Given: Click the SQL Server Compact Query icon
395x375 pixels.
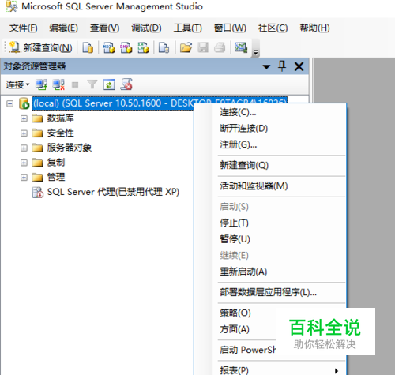Looking at the screenshot, I should point(164,47).
